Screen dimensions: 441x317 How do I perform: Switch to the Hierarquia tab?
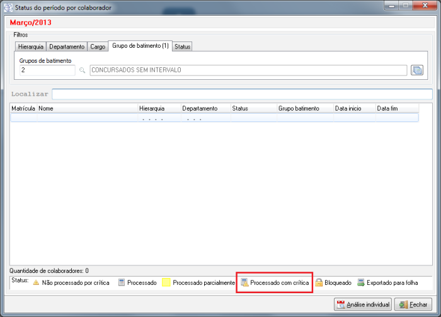point(30,47)
